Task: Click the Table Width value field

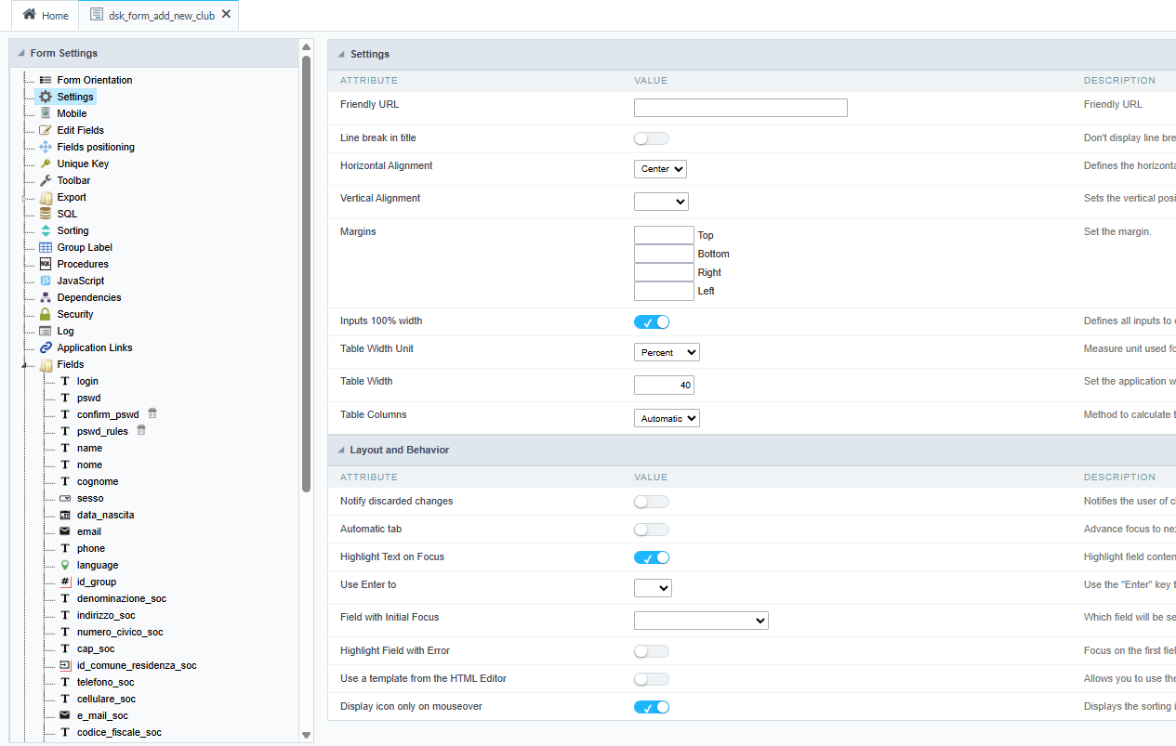Action: (664, 385)
